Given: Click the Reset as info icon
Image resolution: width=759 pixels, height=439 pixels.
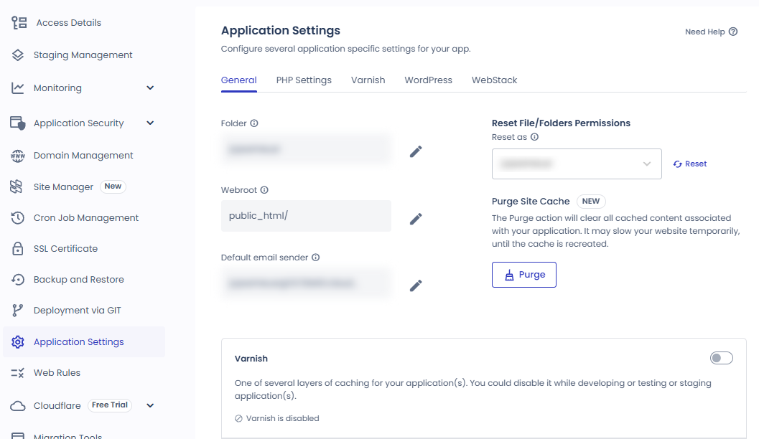Looking at the screenshot, I should click(534, 137).
